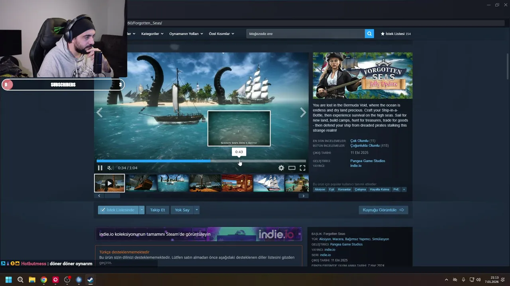Select the ship hull screenshot thumbnail
510x286 pixels.
click(x=141, y=183)
